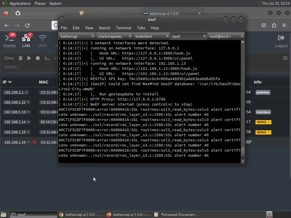The width and height of the screenshot is (291, 218).
Task: Open the Places menu
Action: (40, 3)
